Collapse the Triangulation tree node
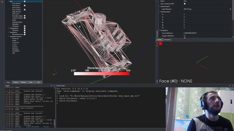 click(x=8, y=28)
